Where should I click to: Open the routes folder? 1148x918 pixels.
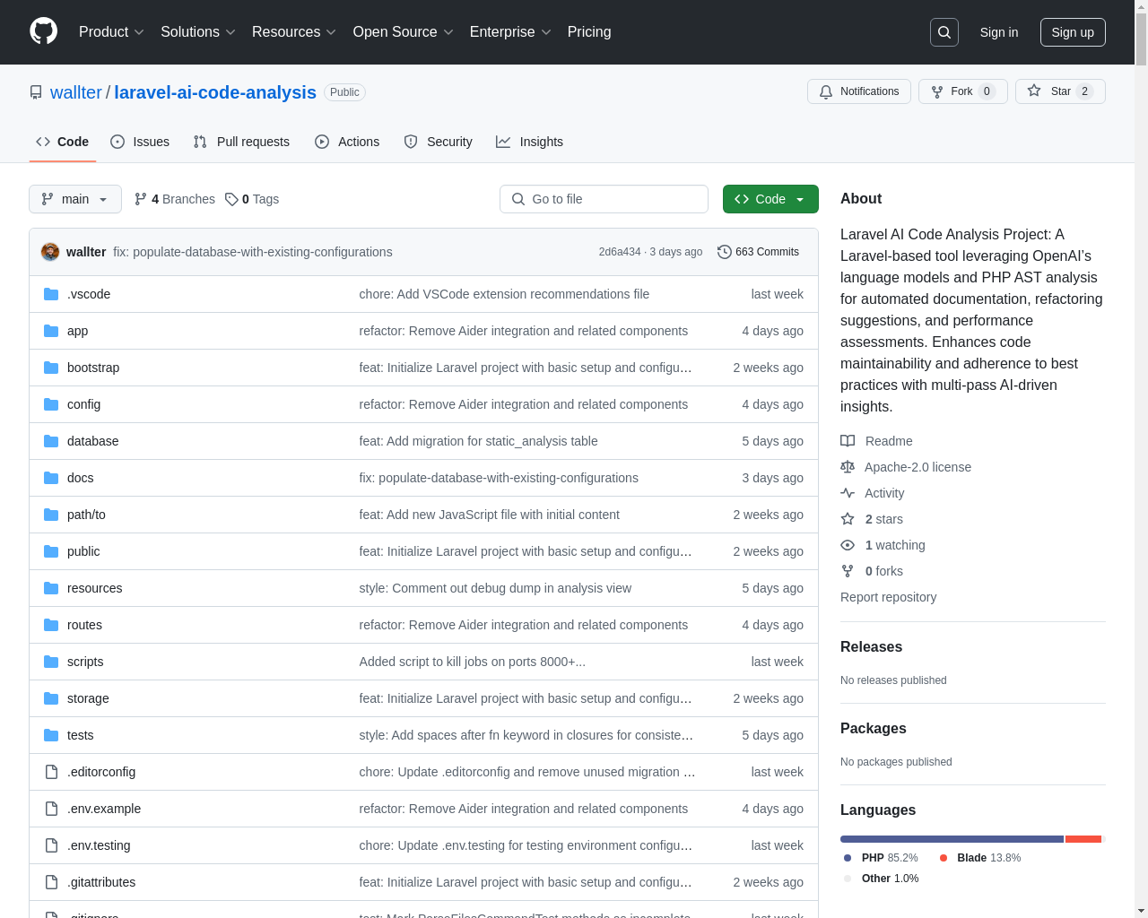84,625
